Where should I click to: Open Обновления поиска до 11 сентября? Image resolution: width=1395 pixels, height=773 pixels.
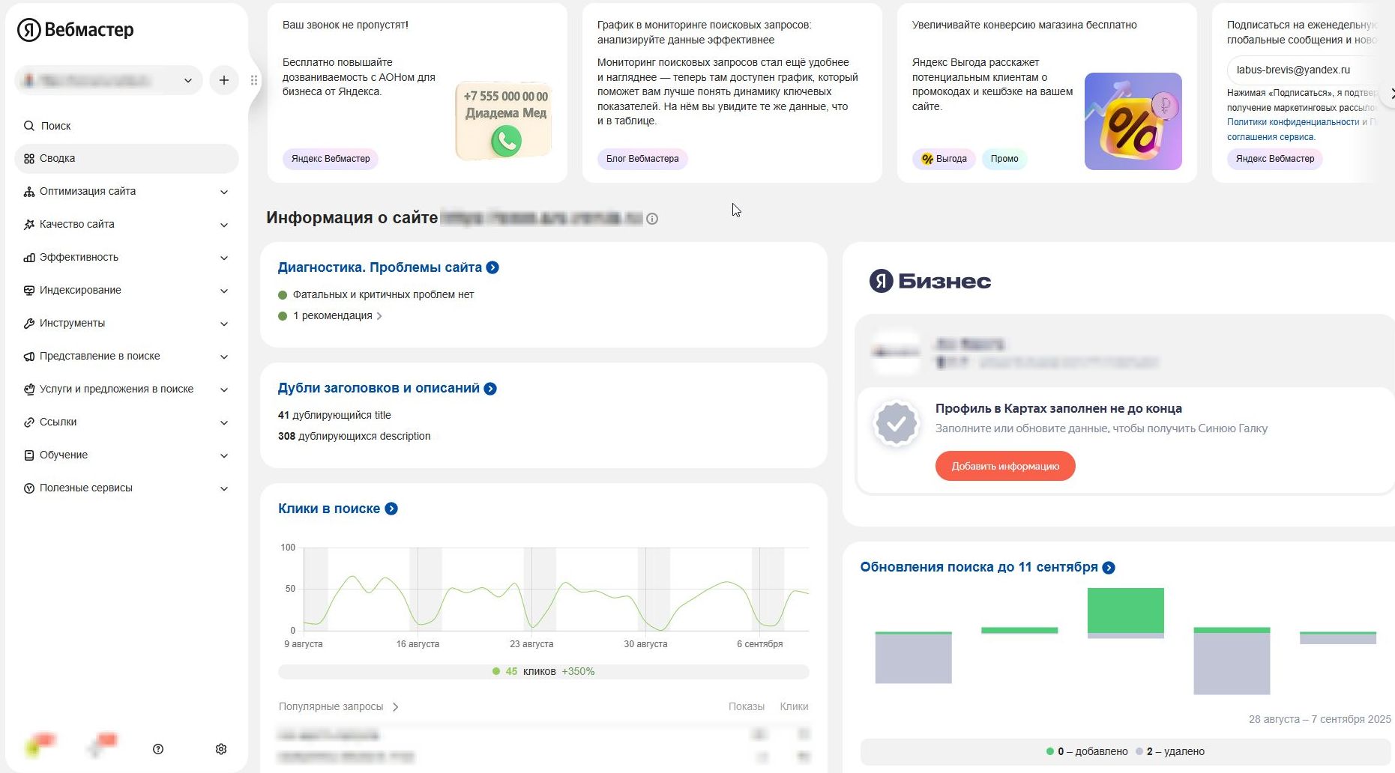[979, 567]
